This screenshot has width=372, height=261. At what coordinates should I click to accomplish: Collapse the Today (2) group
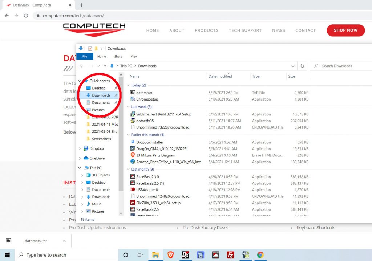click(128, 85)
